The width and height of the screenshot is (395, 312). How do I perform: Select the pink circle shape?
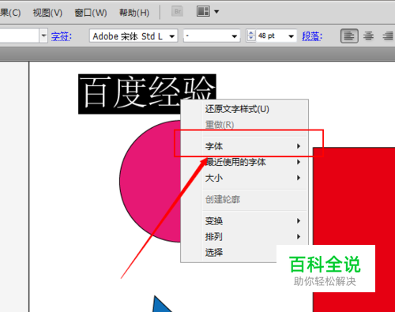click(150, 181)
